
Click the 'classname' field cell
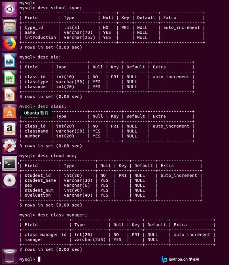tap(36, 131)
